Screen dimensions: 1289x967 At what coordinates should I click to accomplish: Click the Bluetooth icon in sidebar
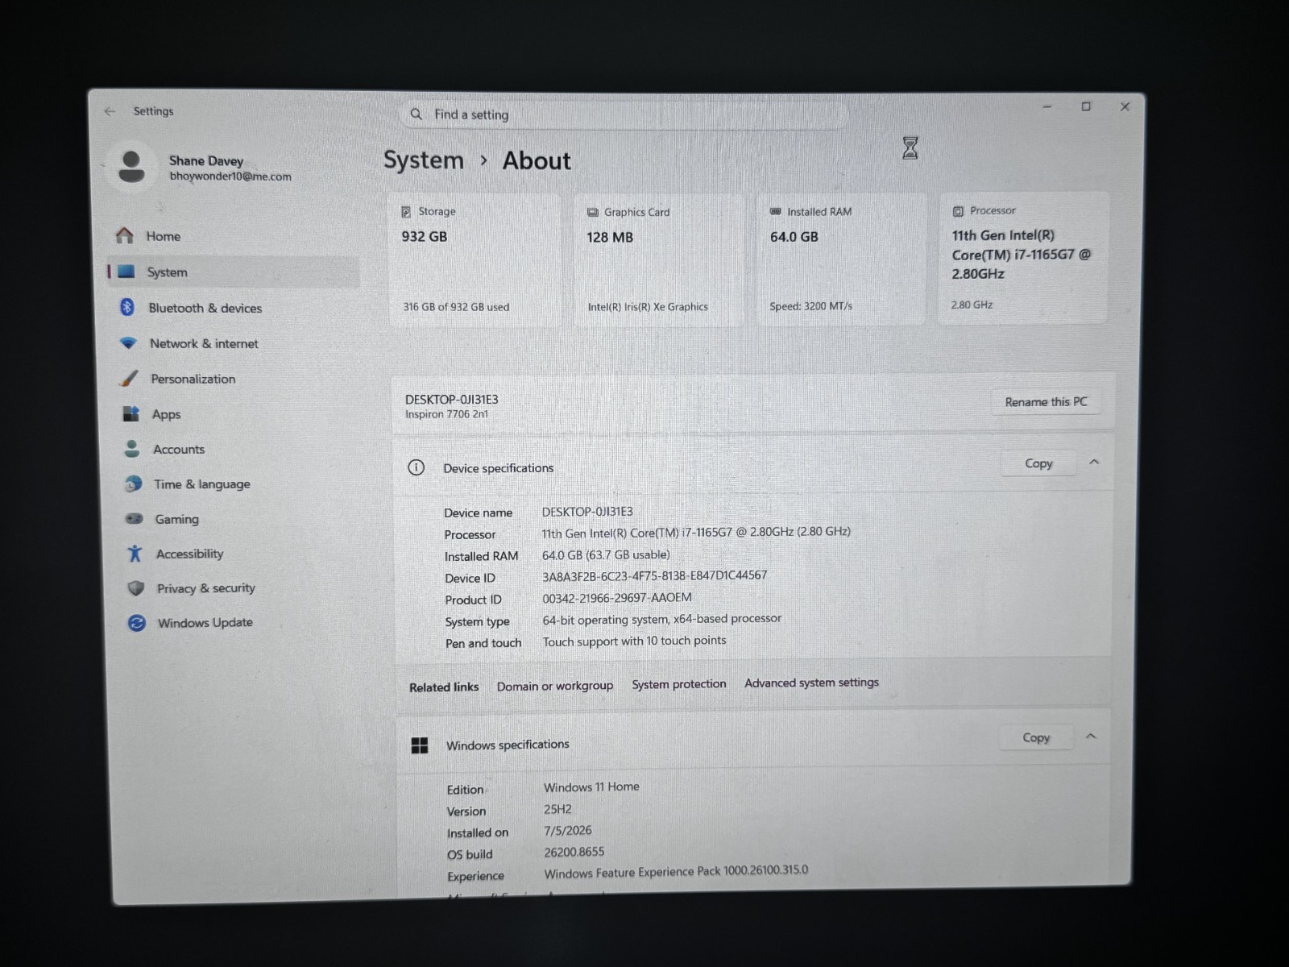click(x=126, y=307)
